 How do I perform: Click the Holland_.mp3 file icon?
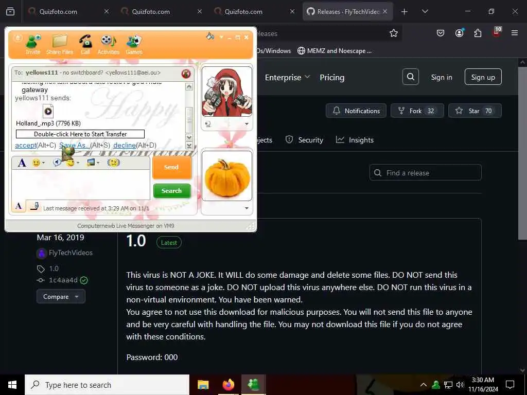pyautogui.click(x=48, y=111)
